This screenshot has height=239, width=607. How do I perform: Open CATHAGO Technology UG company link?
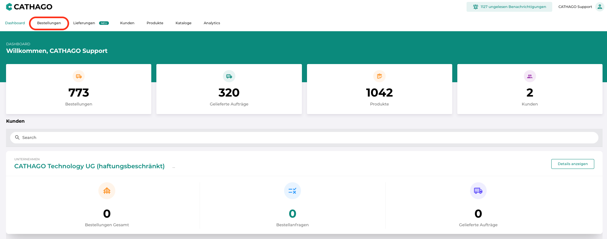point(89,166)
